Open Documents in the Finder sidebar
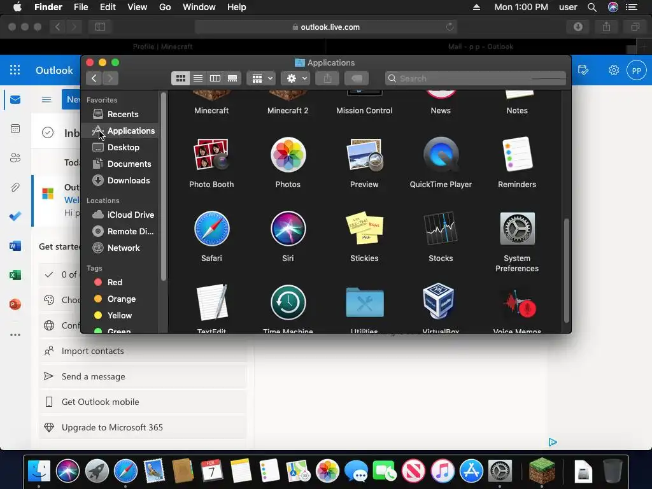This screenshot has height=489, width=652. [120, 164]
